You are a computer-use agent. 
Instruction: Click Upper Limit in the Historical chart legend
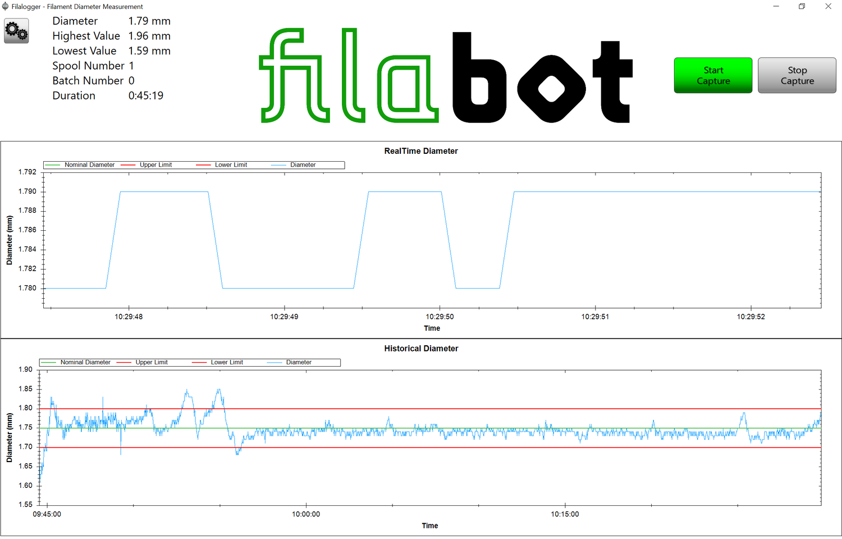152,363
